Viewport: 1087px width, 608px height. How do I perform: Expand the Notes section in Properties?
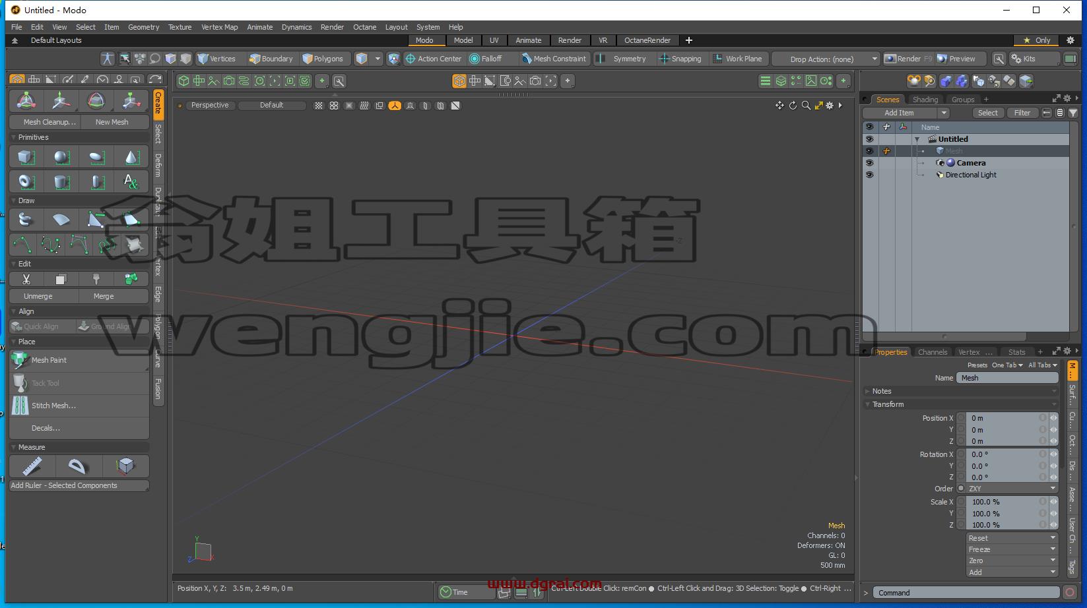[868, 391]
